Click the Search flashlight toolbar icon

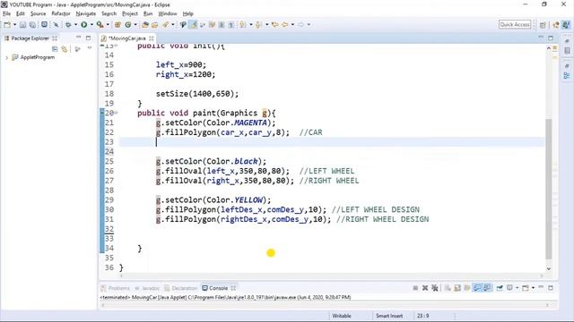pyautogui.click(x=165, y=24)
